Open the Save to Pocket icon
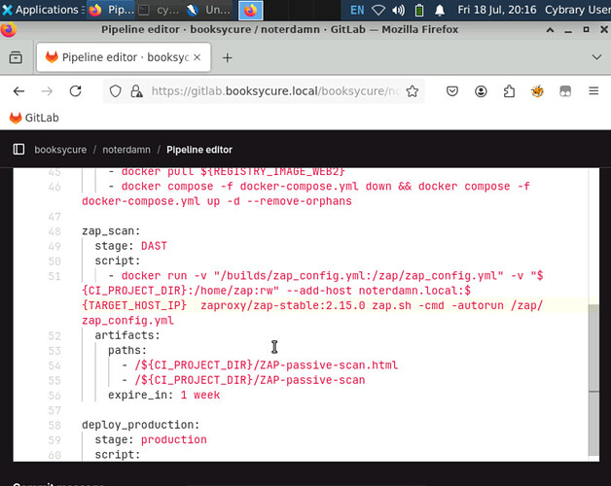Viewport: 611px width, 486px height. coord(452,91)
